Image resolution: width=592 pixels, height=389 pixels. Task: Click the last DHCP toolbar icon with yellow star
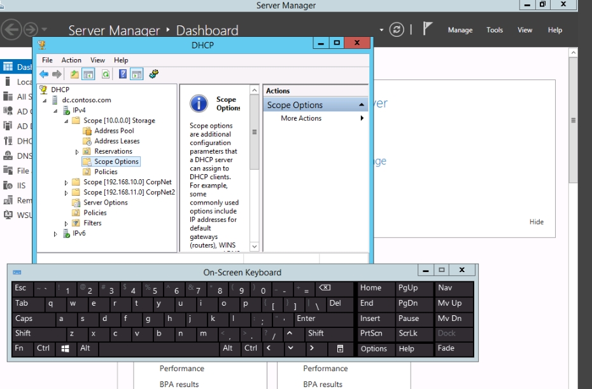point(153,74)
